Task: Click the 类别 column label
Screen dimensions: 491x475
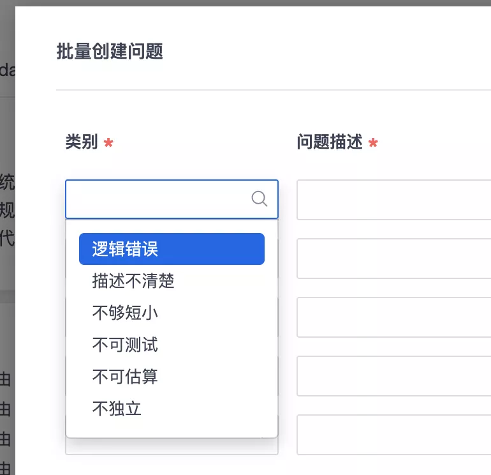Action: (x=82, y=142)
